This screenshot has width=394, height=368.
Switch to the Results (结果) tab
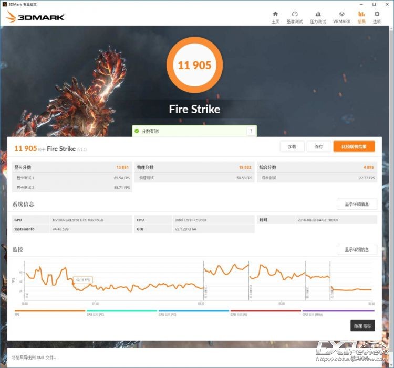pos(361,17)
